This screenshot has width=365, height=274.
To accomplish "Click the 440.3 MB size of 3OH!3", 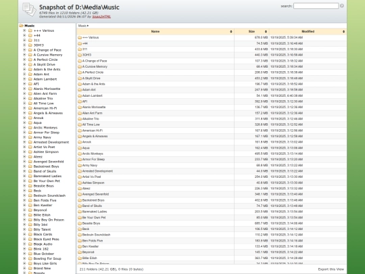I will coord(261,55).
